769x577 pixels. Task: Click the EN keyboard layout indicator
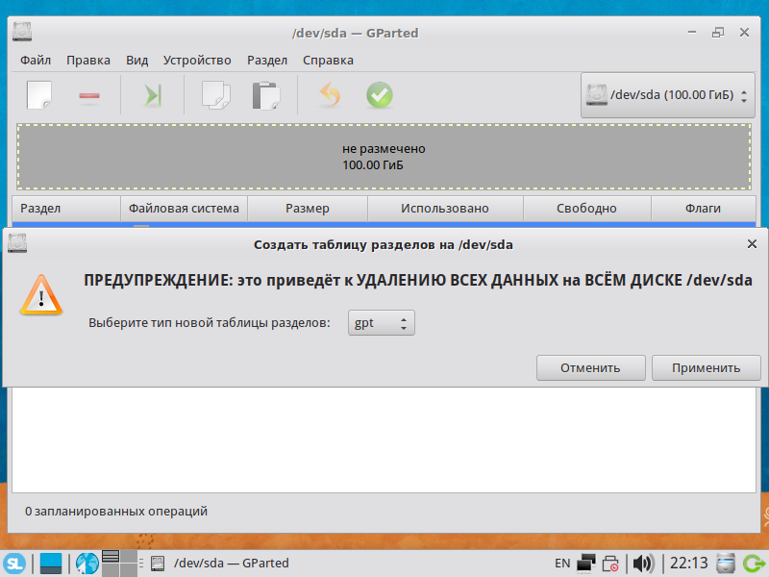562,564
